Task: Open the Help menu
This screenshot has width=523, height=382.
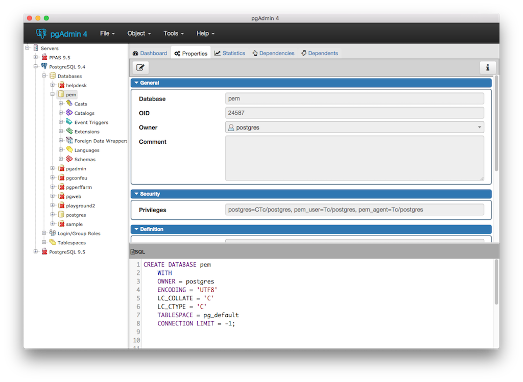Action: point(205,33)
